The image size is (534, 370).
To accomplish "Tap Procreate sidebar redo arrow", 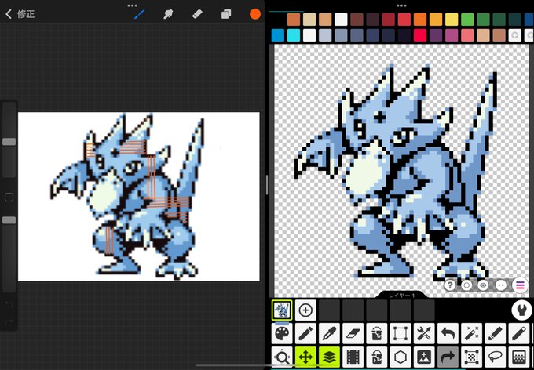I will coord(9,322).
